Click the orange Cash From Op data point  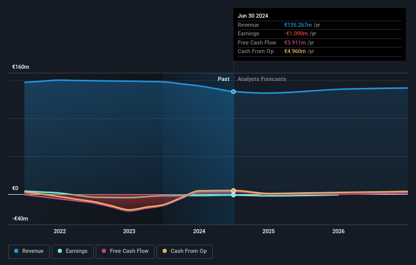[x=234, y=190]
